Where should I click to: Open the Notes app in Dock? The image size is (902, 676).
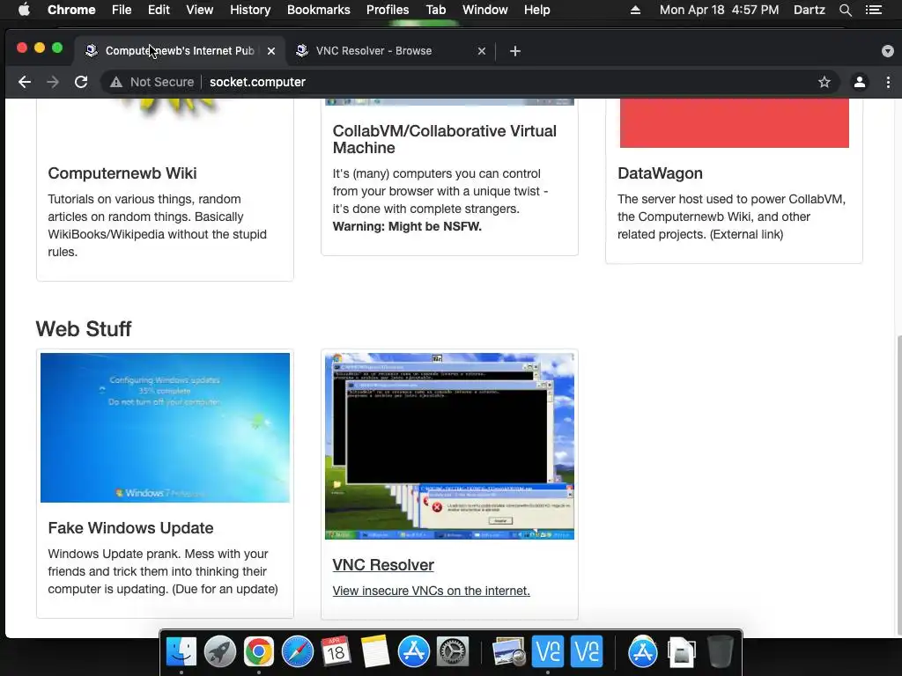pyautogui.click(x=375, y=652)
